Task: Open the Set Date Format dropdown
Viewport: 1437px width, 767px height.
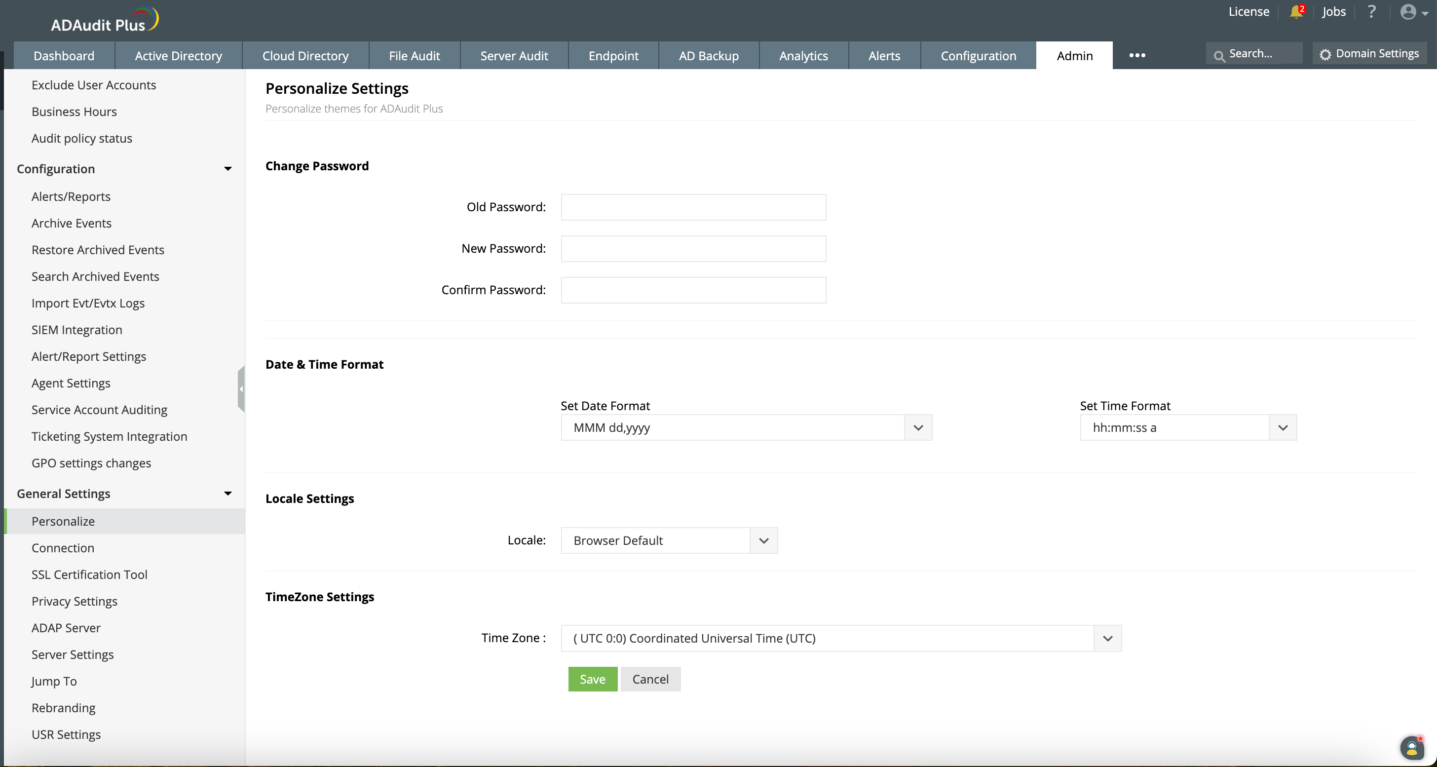Action: [918, 427]
